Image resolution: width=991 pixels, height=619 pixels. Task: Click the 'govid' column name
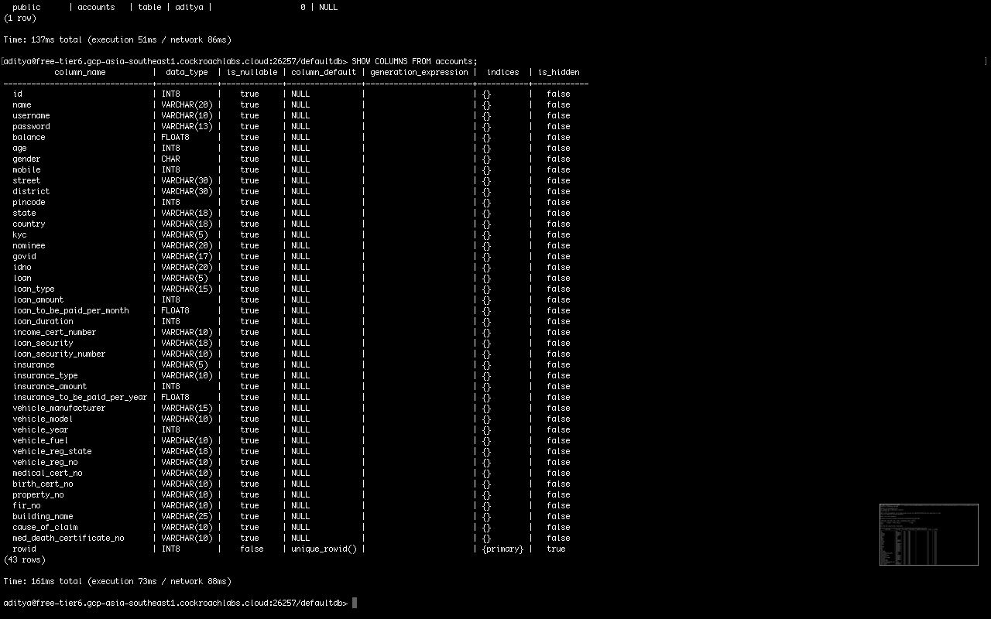click(x=24, y=256)
